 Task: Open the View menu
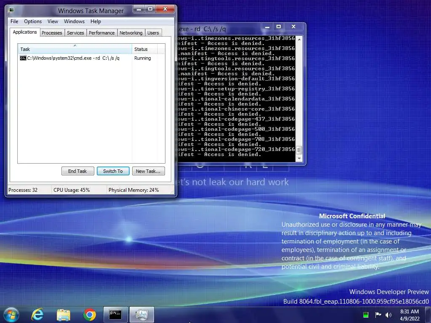pyautogui.click(x=53, y=21)
